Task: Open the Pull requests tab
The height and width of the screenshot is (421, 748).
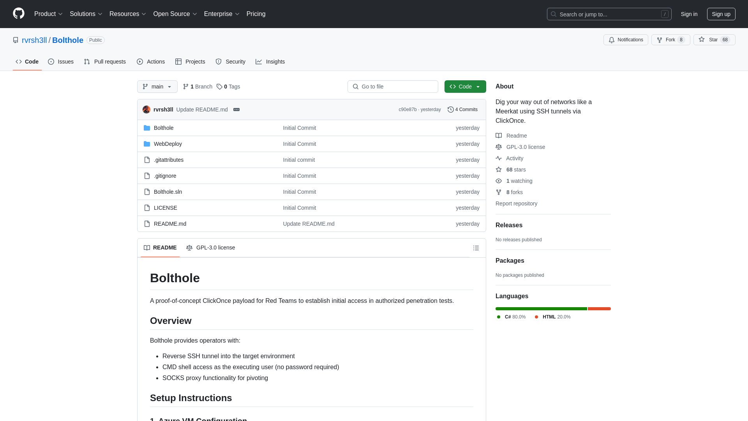Action: [105, 62]
